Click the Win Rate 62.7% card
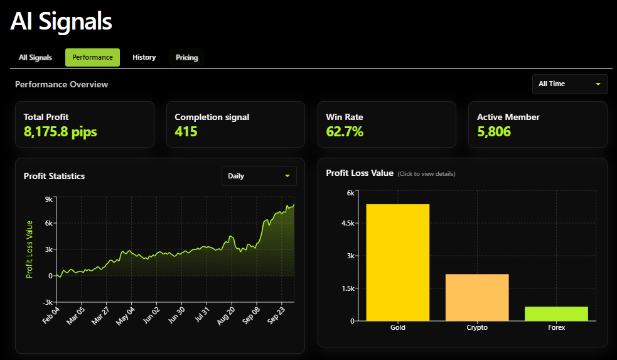Viewport: 617px width, 360px height. coord(387,124)
